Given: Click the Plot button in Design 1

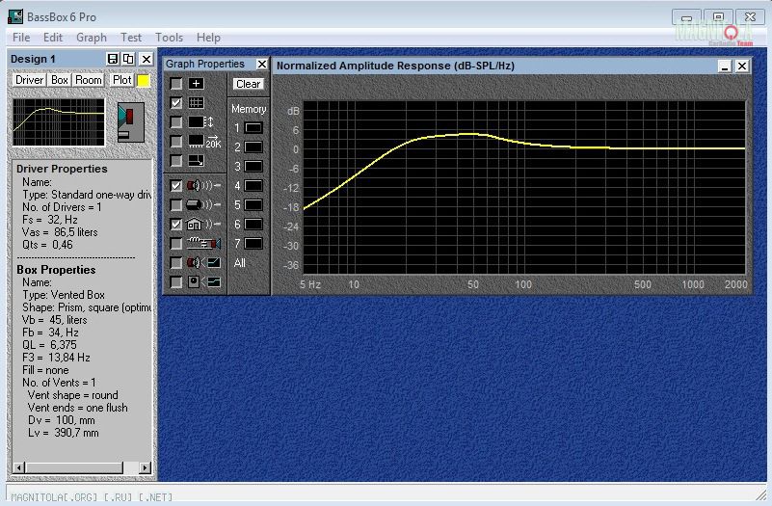Looking at the screenshot, I should (121, 80).
